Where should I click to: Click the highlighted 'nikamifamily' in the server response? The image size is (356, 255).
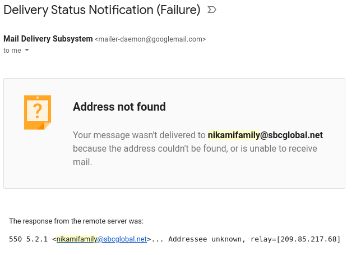click(77, 239)
